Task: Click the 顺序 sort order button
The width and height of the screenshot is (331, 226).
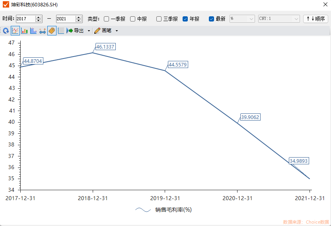Action: (315, 19)
